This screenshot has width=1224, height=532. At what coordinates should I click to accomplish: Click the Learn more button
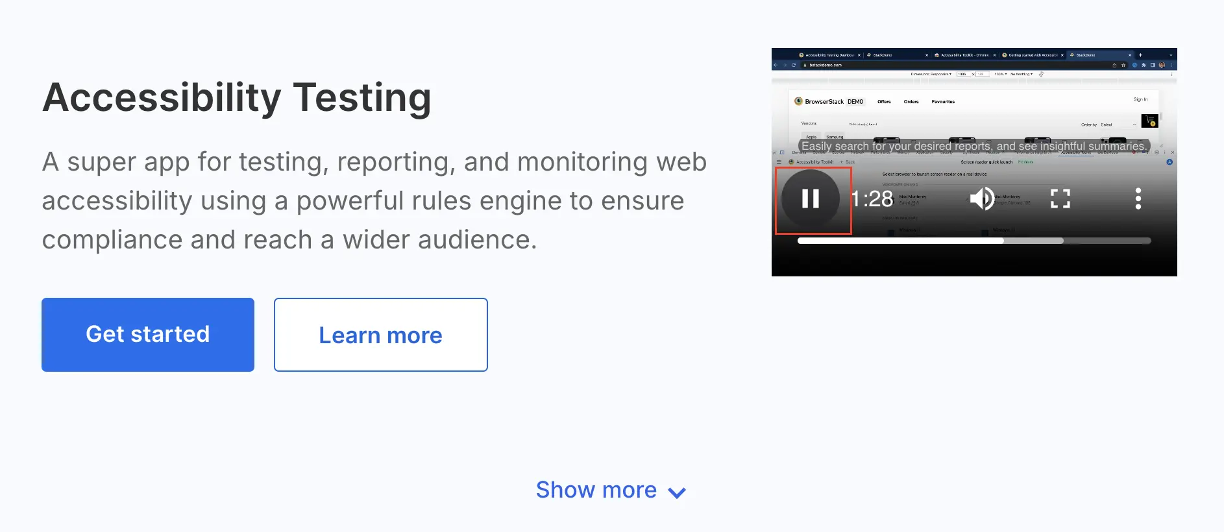coord(381,335)
